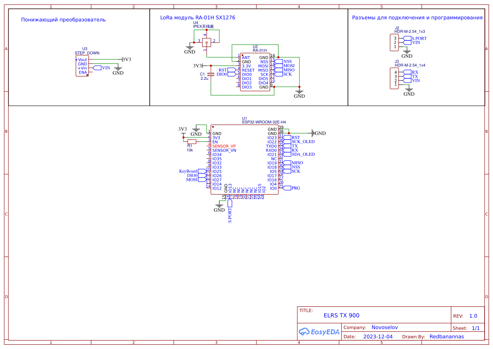Select the Redbanannas drawn-by name
493x349 pixels.
coord(447,336)
